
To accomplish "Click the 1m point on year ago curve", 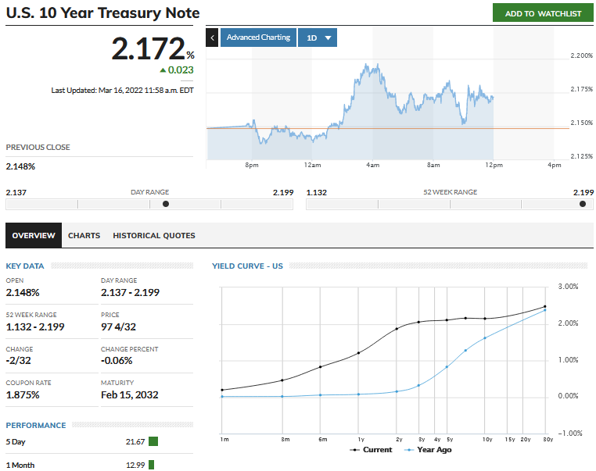I will pyautogui.click(x=222, y=397).
